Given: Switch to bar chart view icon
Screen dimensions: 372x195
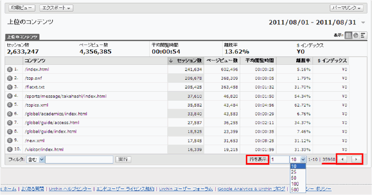Looking at the screenshot, I should tap(363, 35).
